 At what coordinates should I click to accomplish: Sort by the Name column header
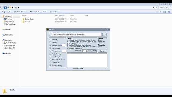click(24, 15)
